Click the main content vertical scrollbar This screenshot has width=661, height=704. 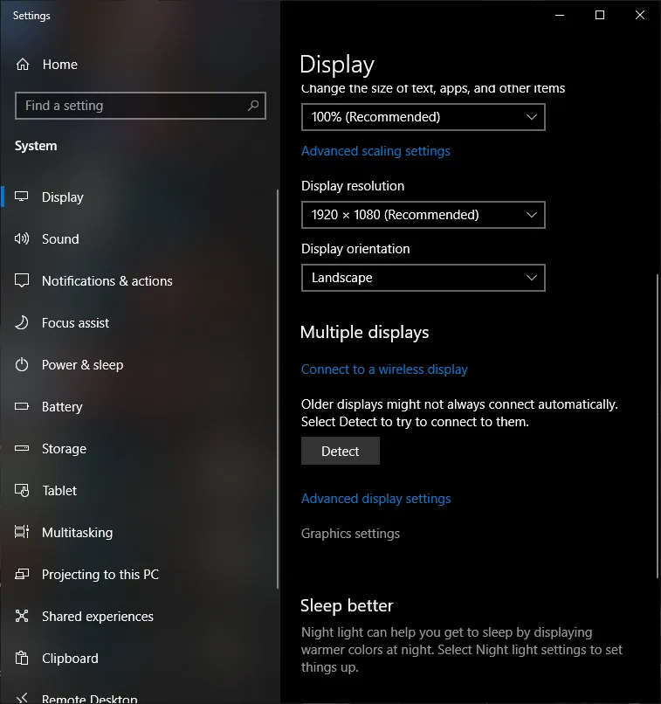click(657, 426)
